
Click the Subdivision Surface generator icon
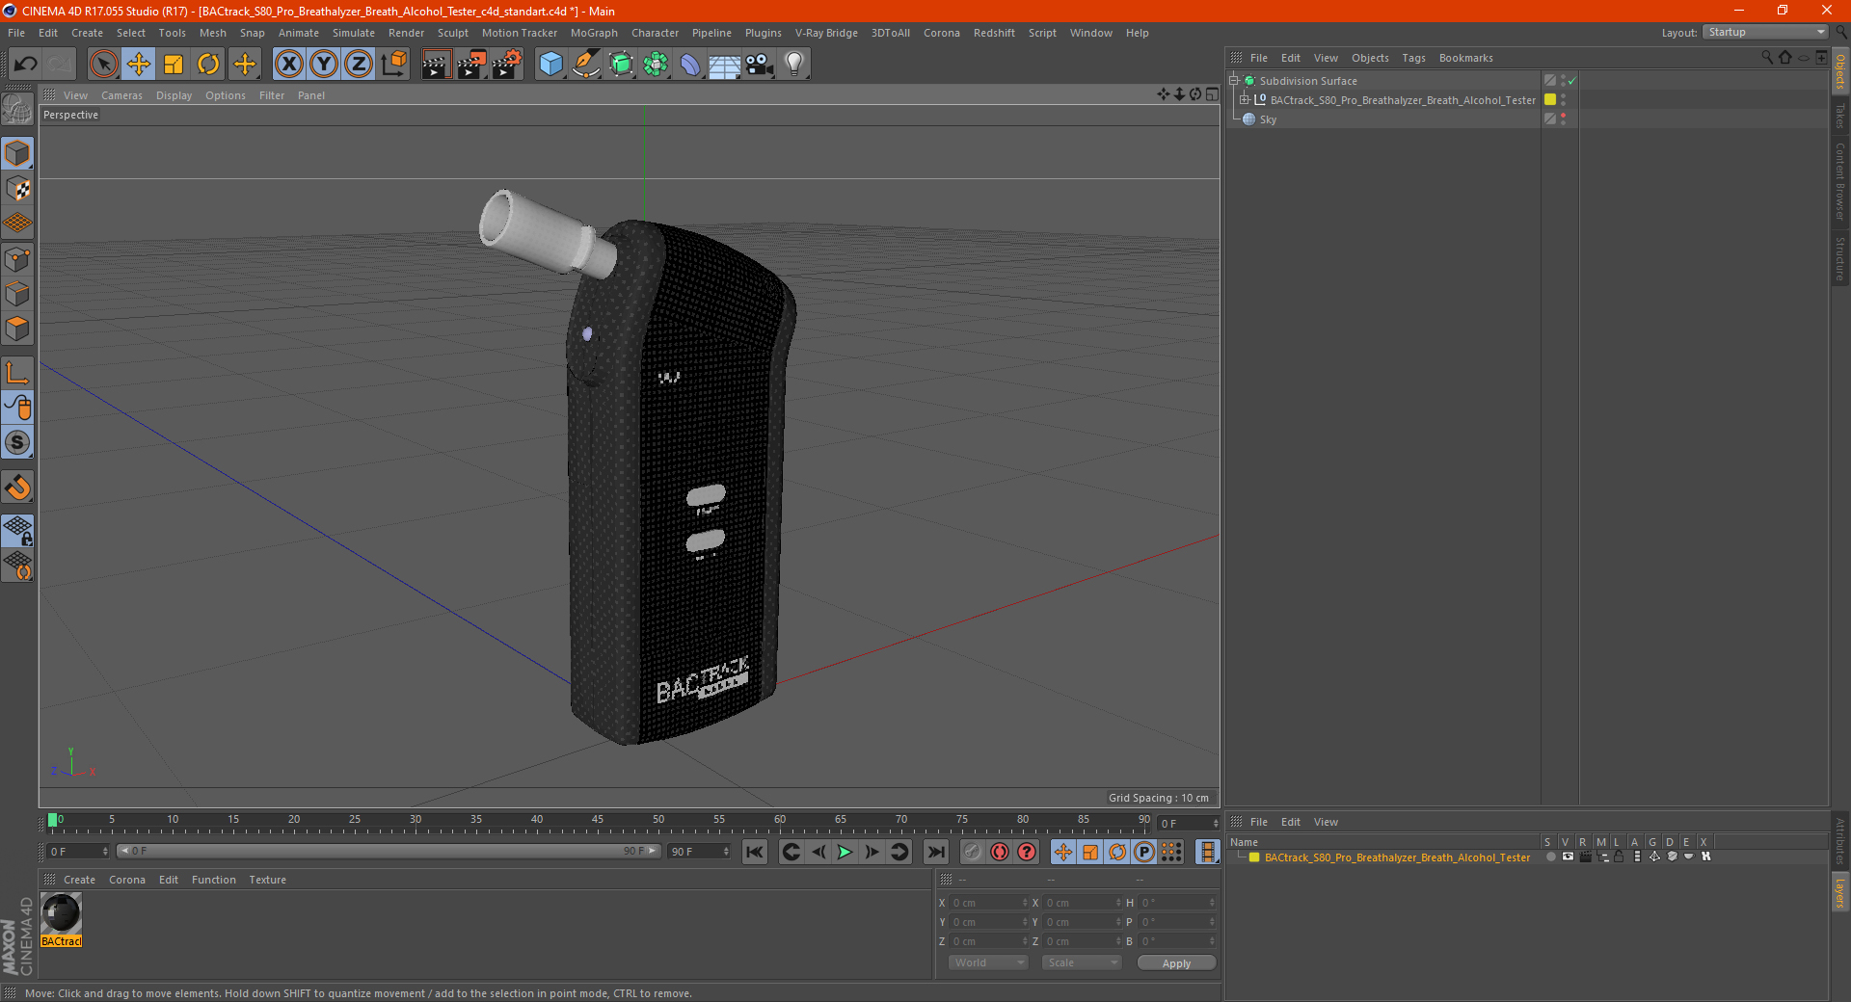(621, 65)
